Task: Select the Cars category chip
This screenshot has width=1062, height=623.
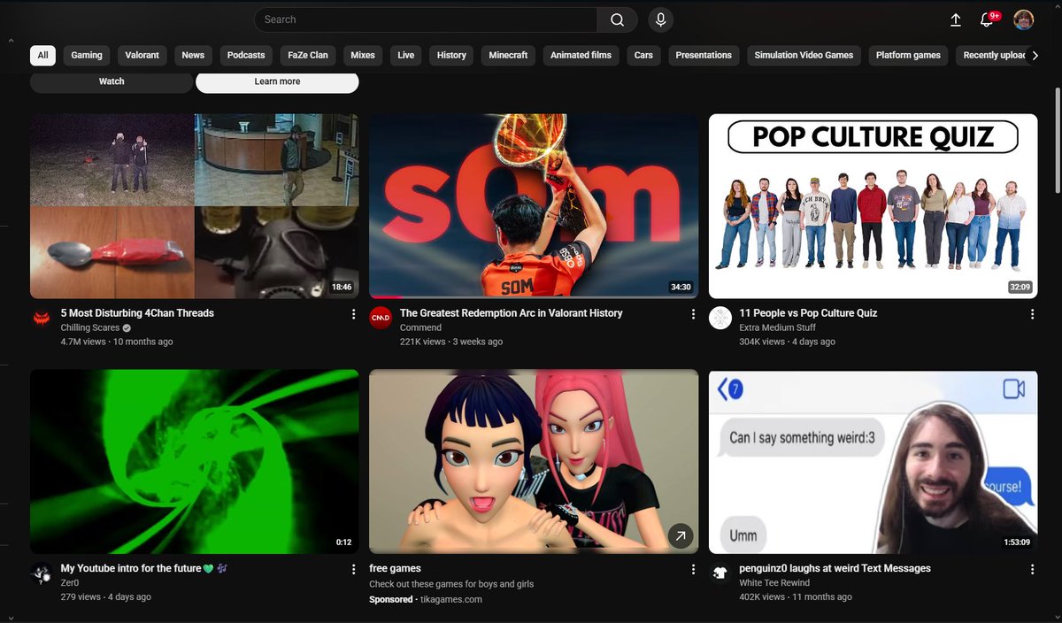Action: (x=643, y=55)
